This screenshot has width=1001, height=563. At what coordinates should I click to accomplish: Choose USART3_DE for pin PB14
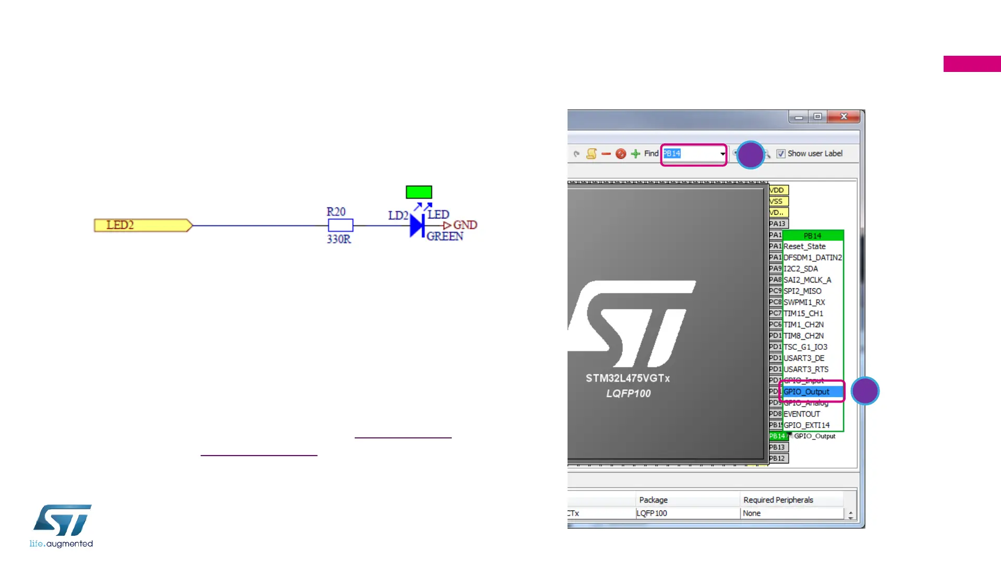(813, 359)
